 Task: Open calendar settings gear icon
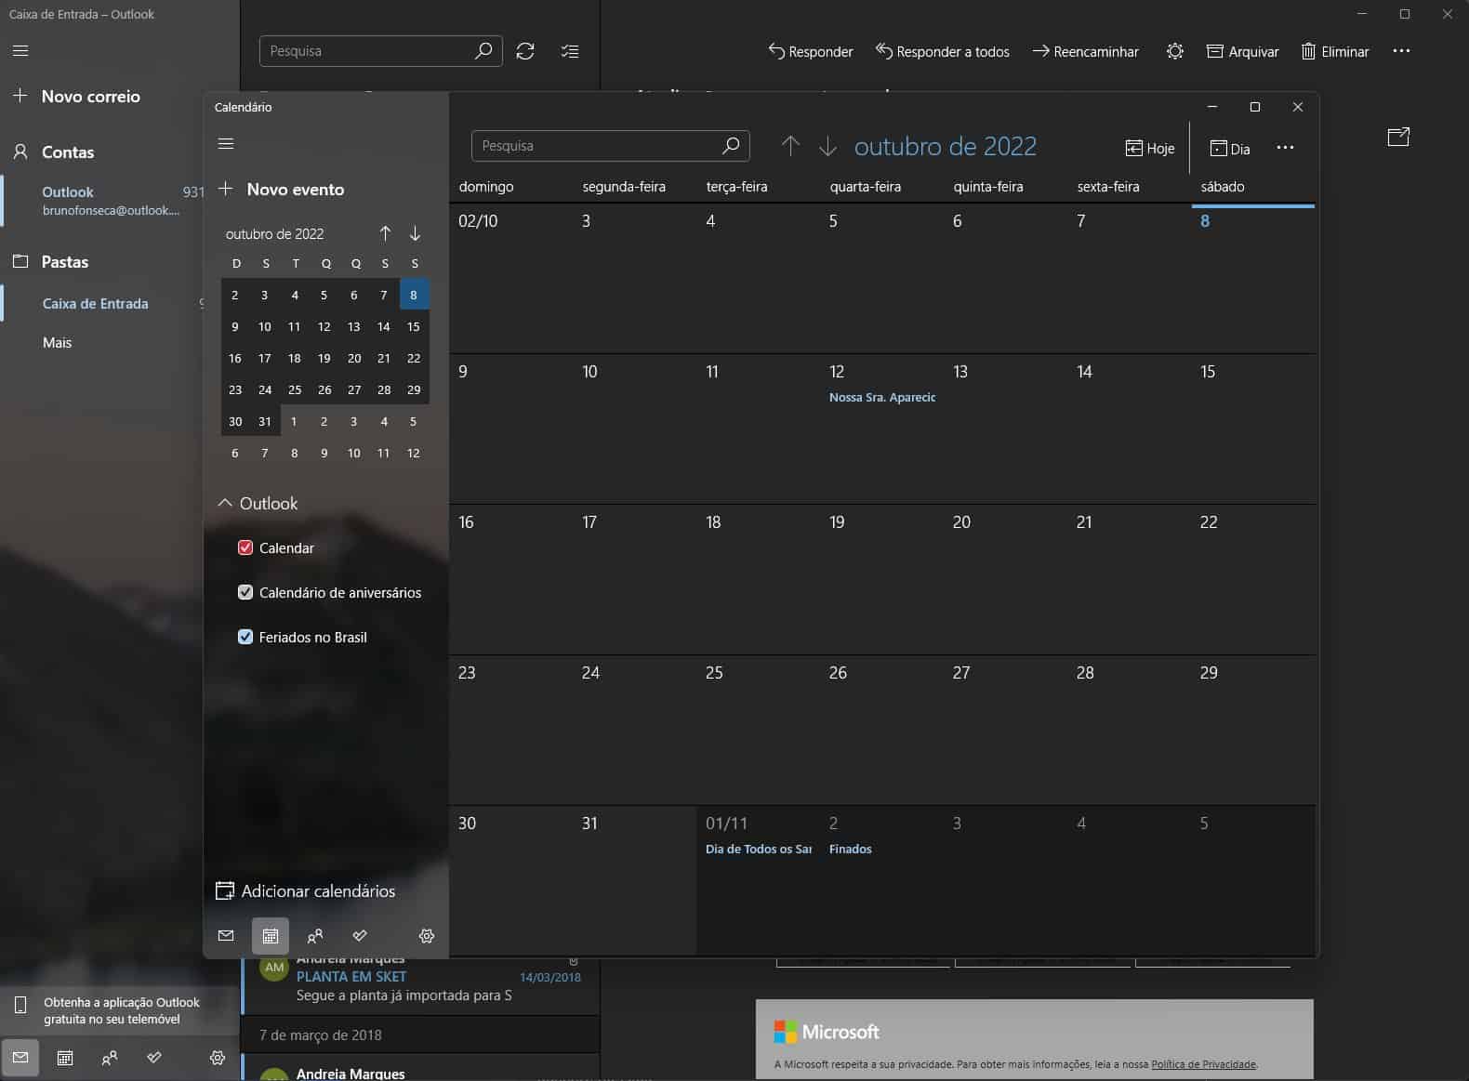(427, 936)
